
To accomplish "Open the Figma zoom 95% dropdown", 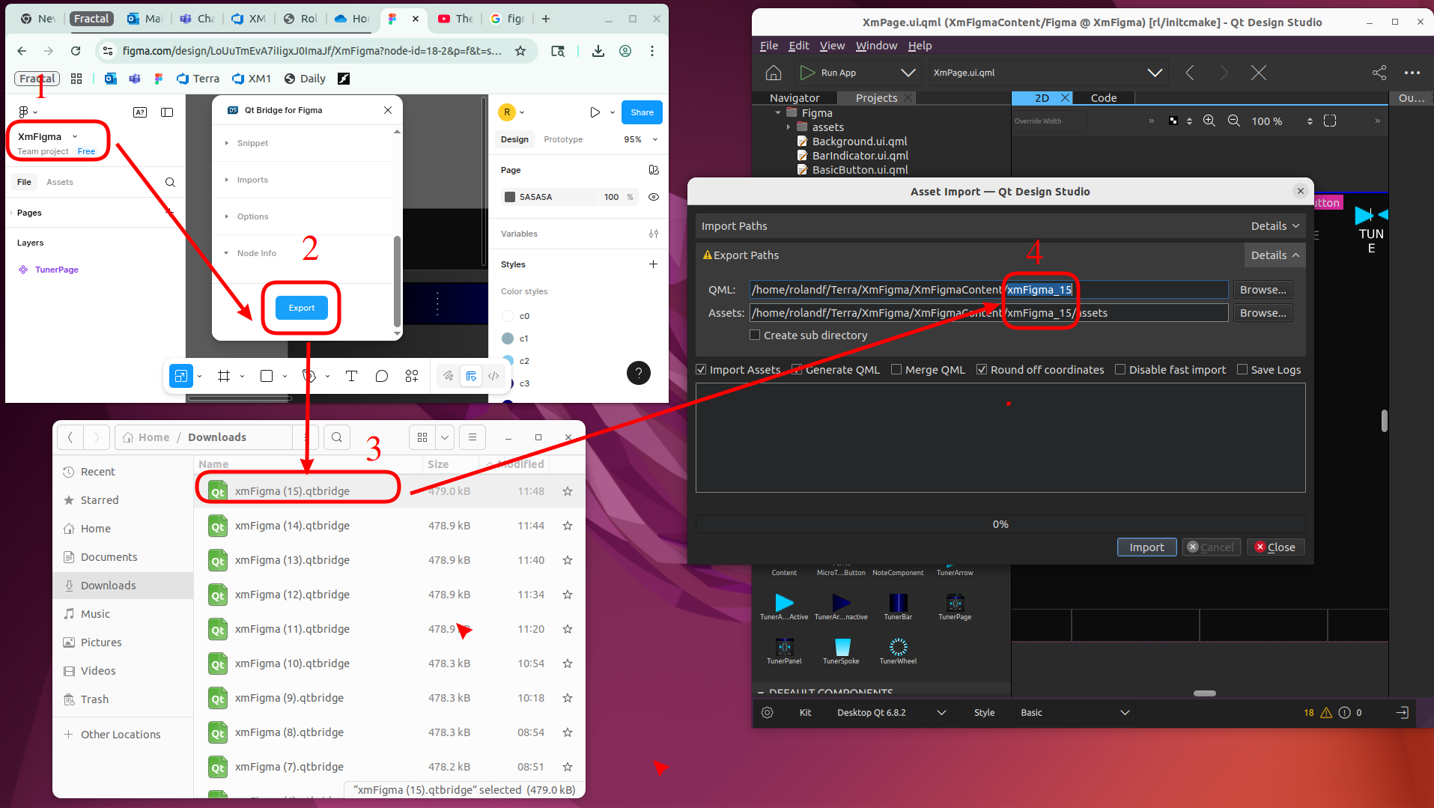I will tap(641, 139).
